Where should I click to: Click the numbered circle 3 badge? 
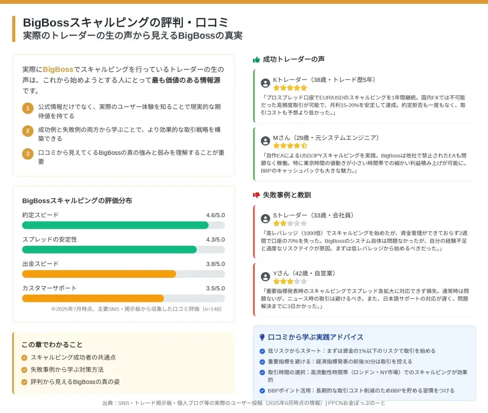(28, 153)
